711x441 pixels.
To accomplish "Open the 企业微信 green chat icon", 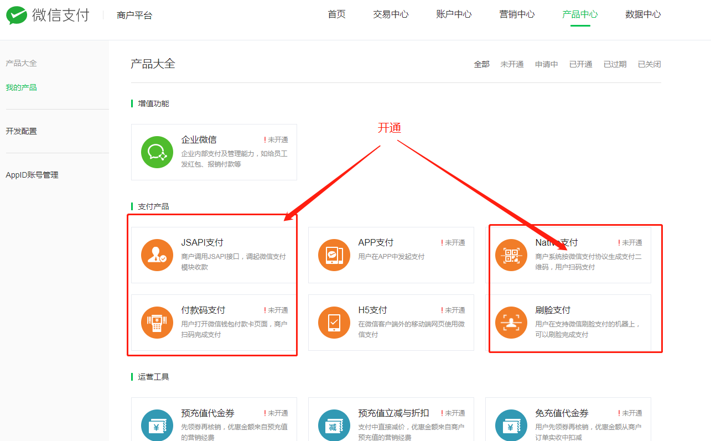I will tap(157, 152).
